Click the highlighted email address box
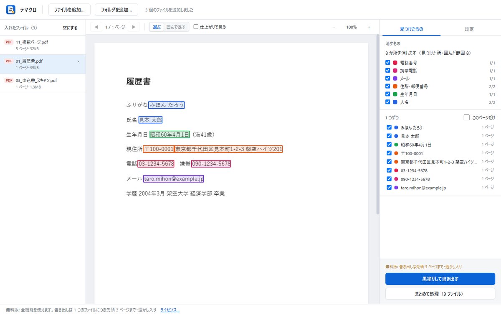The height and width of the screenshot is (315, 501). click(x=173, y=179)
